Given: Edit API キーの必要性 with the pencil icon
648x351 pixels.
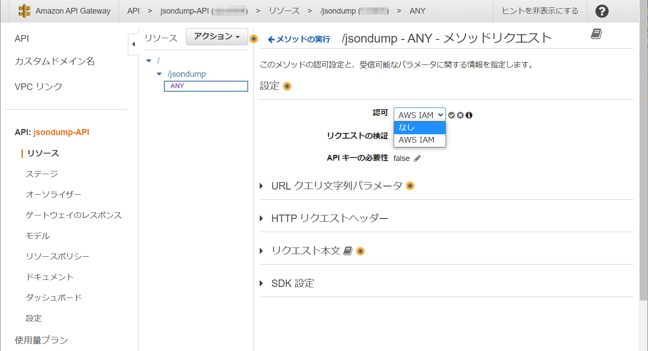Looking at the screenshot, I should 417,158.
